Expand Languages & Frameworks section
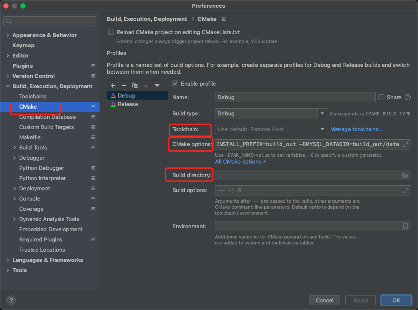Screen dimensions: 418x310 point(8,260)
